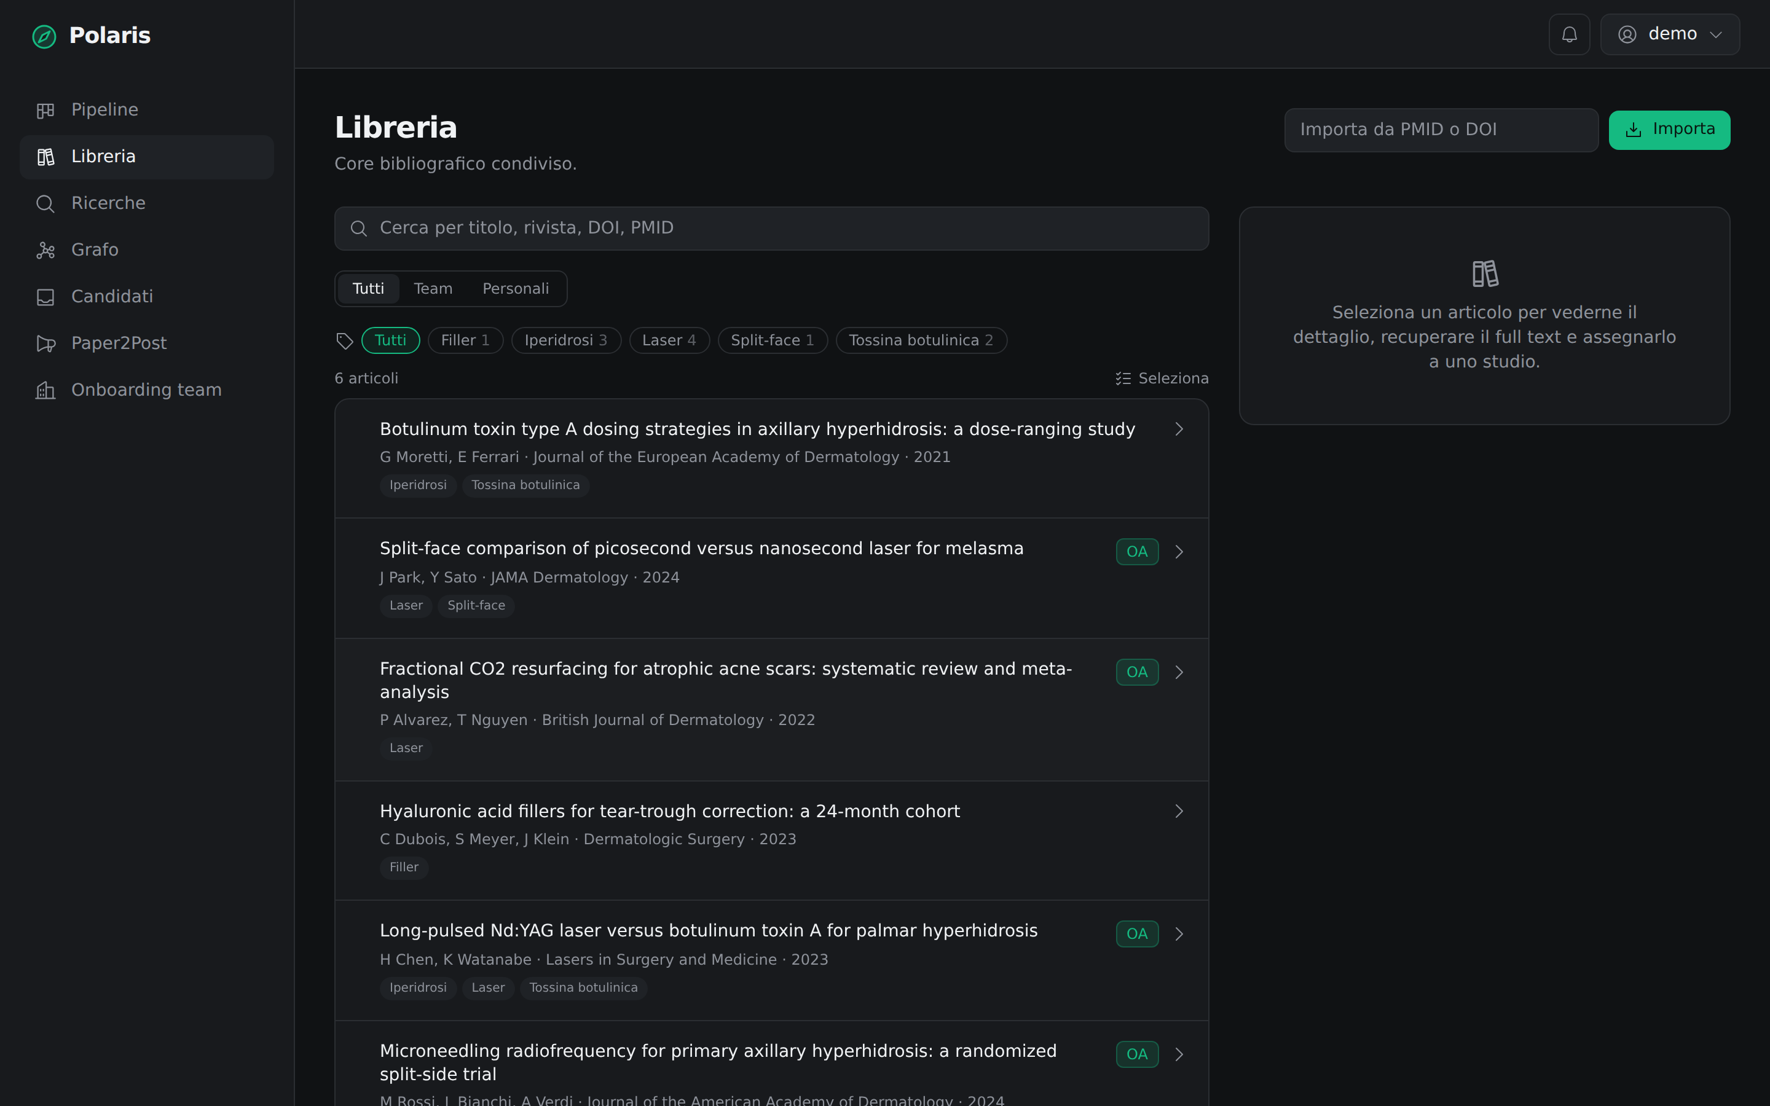Filter by Split-face tag chip
This screenshot has width=1770, height=1106.
pyautogui.click(x=773, y=340)
